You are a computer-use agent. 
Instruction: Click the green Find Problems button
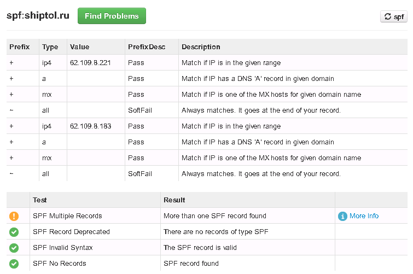(112, 16)
